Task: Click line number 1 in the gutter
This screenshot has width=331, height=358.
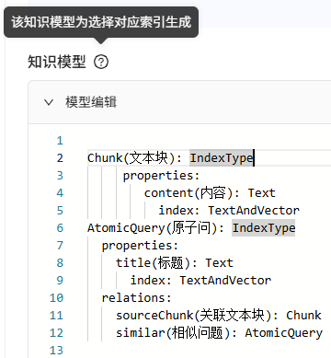Action: 60,141
